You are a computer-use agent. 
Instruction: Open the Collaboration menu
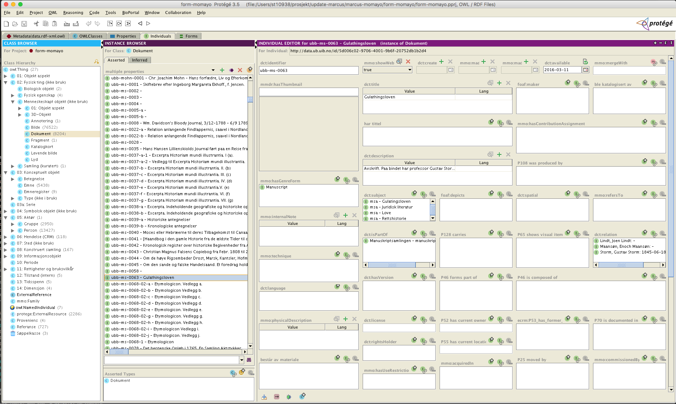coord(178,13)
